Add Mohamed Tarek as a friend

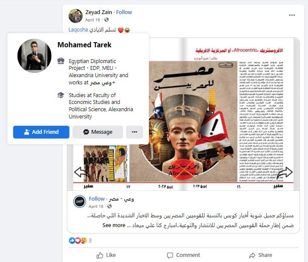pyautogui.click(x=41, y=132)
